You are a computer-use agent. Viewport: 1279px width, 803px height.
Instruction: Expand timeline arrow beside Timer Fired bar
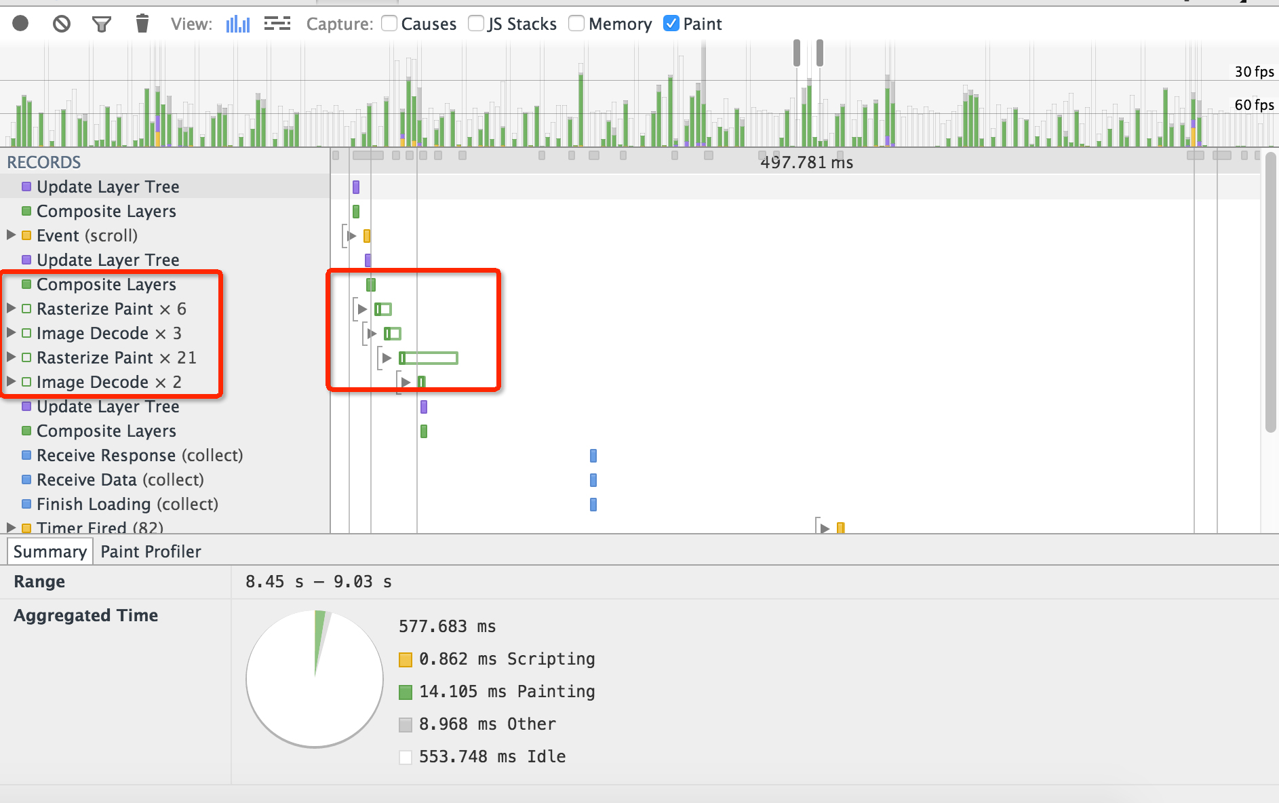coord(825,528)
